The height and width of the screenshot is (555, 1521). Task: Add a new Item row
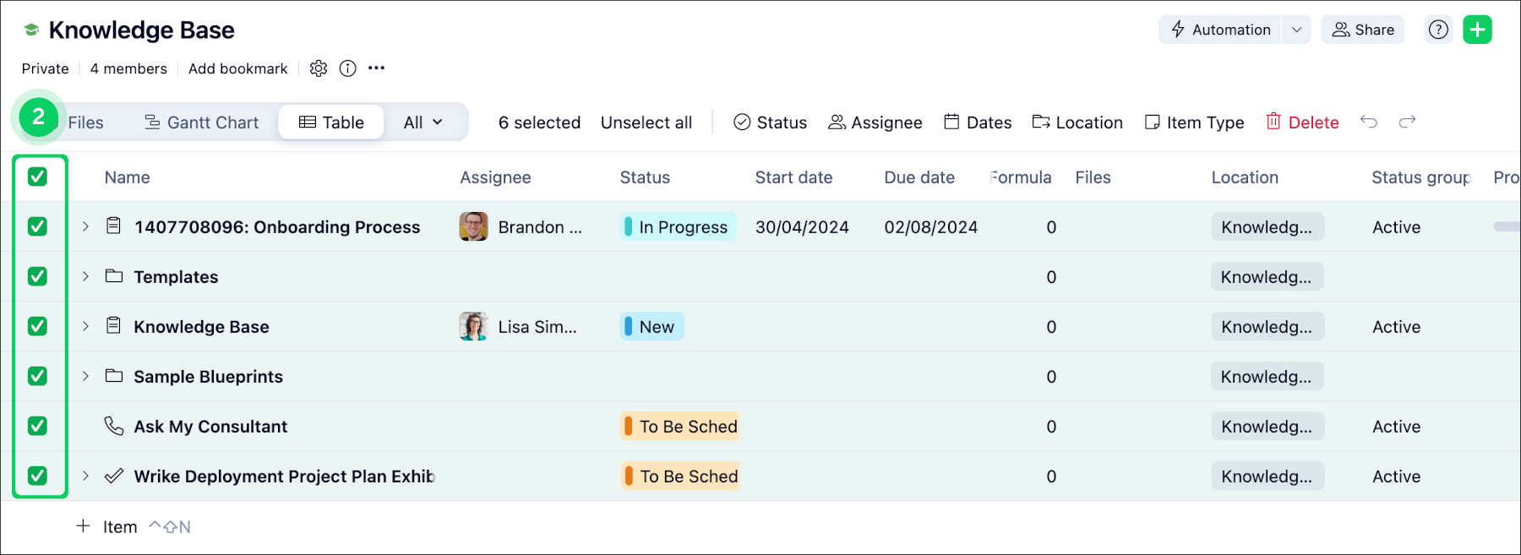[x=107, y=526]
